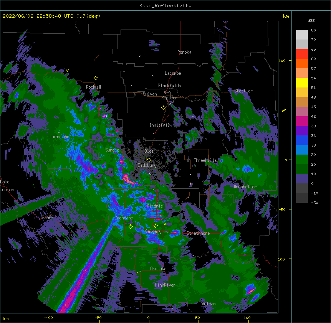
Task: Click the Okotoks city label
Action: point(158,269)
